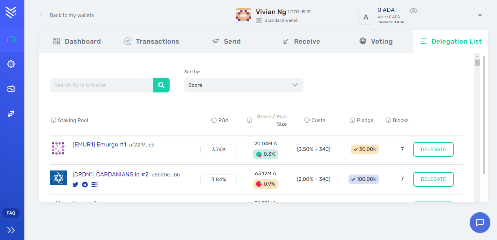Switch to the Receive tab
The width and height of the screenshot is (497, 240).
pyautogui.click(x=301, y=41)
